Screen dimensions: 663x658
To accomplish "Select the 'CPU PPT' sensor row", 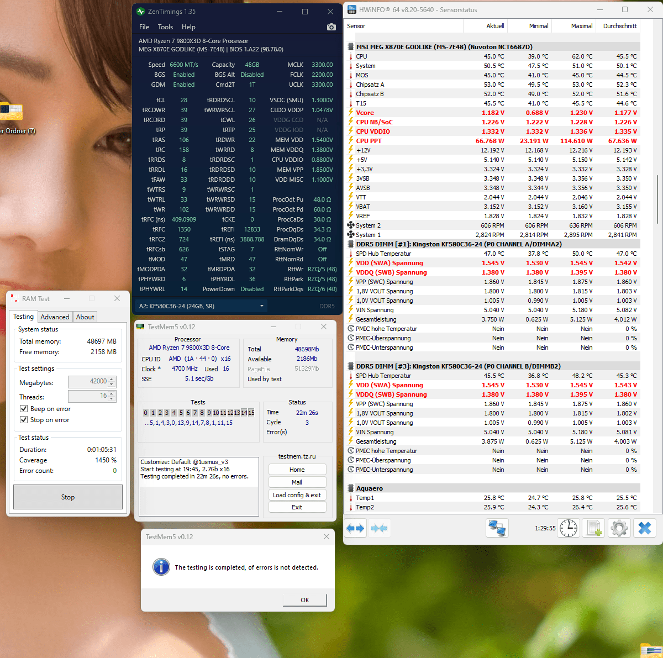I will click(493, 141).
